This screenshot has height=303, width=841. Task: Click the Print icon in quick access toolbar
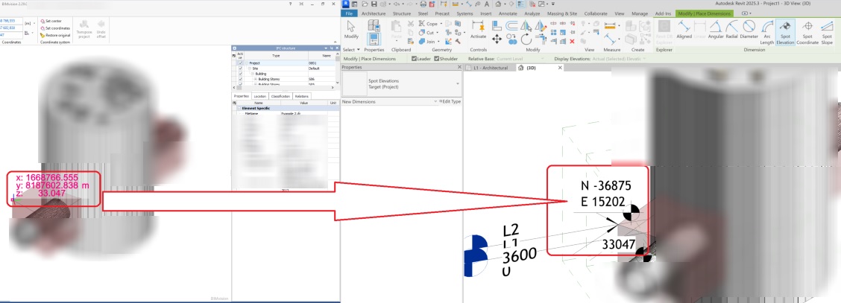tap(423, 4)
